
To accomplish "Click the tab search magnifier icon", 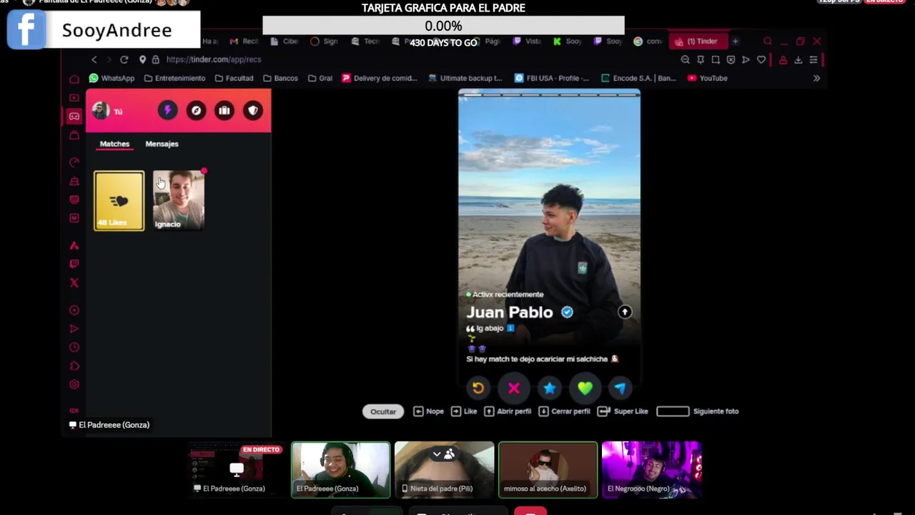I will [x=767, y=41].
